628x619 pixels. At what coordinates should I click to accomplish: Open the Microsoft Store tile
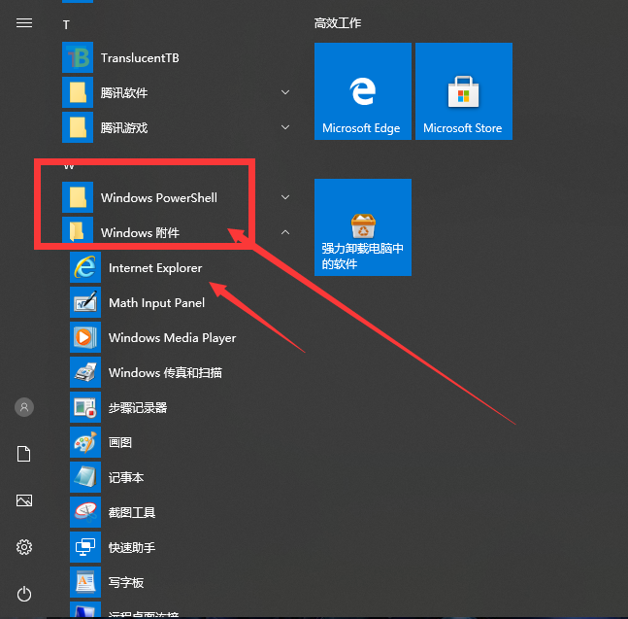point(463,91)
